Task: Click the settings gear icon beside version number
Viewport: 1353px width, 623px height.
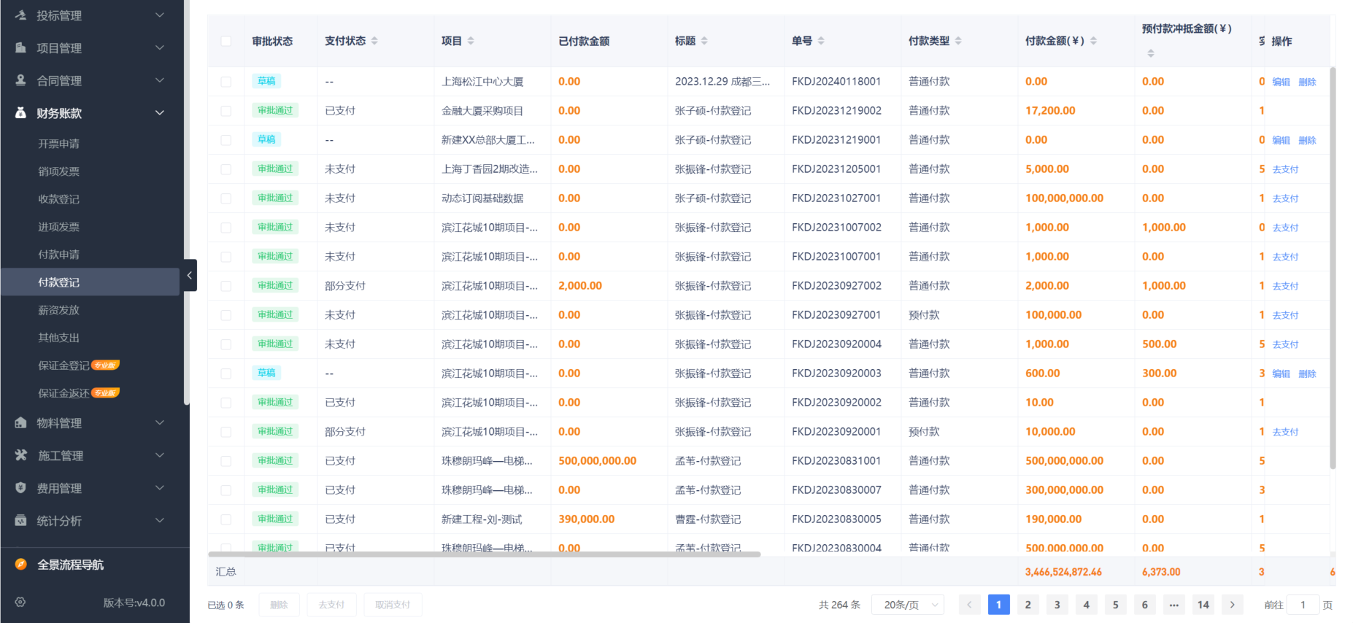Action: pos(20,603)
